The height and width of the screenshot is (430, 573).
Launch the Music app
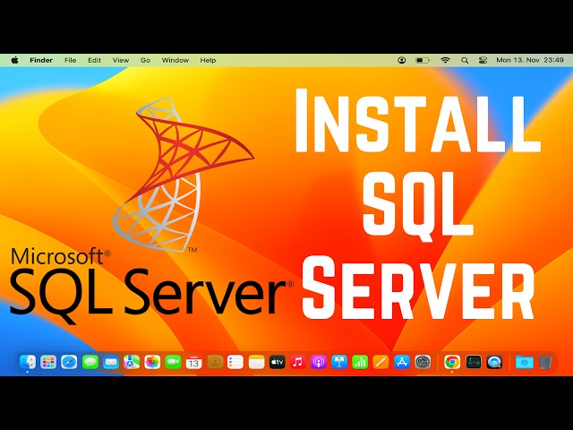click(x=298, y=362)
